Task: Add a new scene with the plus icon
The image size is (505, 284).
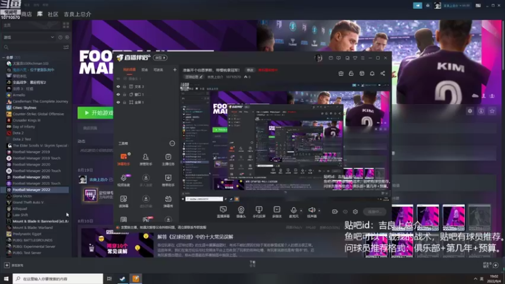Action: [175, 69]
